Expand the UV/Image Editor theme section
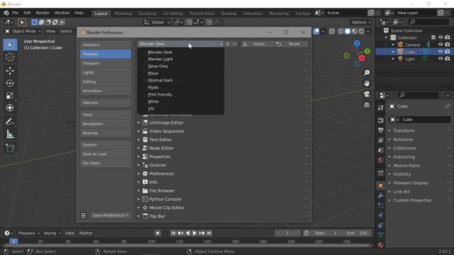The image size is (454, 255). coord(138,123)
